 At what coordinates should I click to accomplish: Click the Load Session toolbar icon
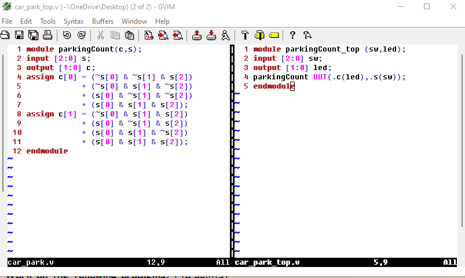click(x=197, y=35)
